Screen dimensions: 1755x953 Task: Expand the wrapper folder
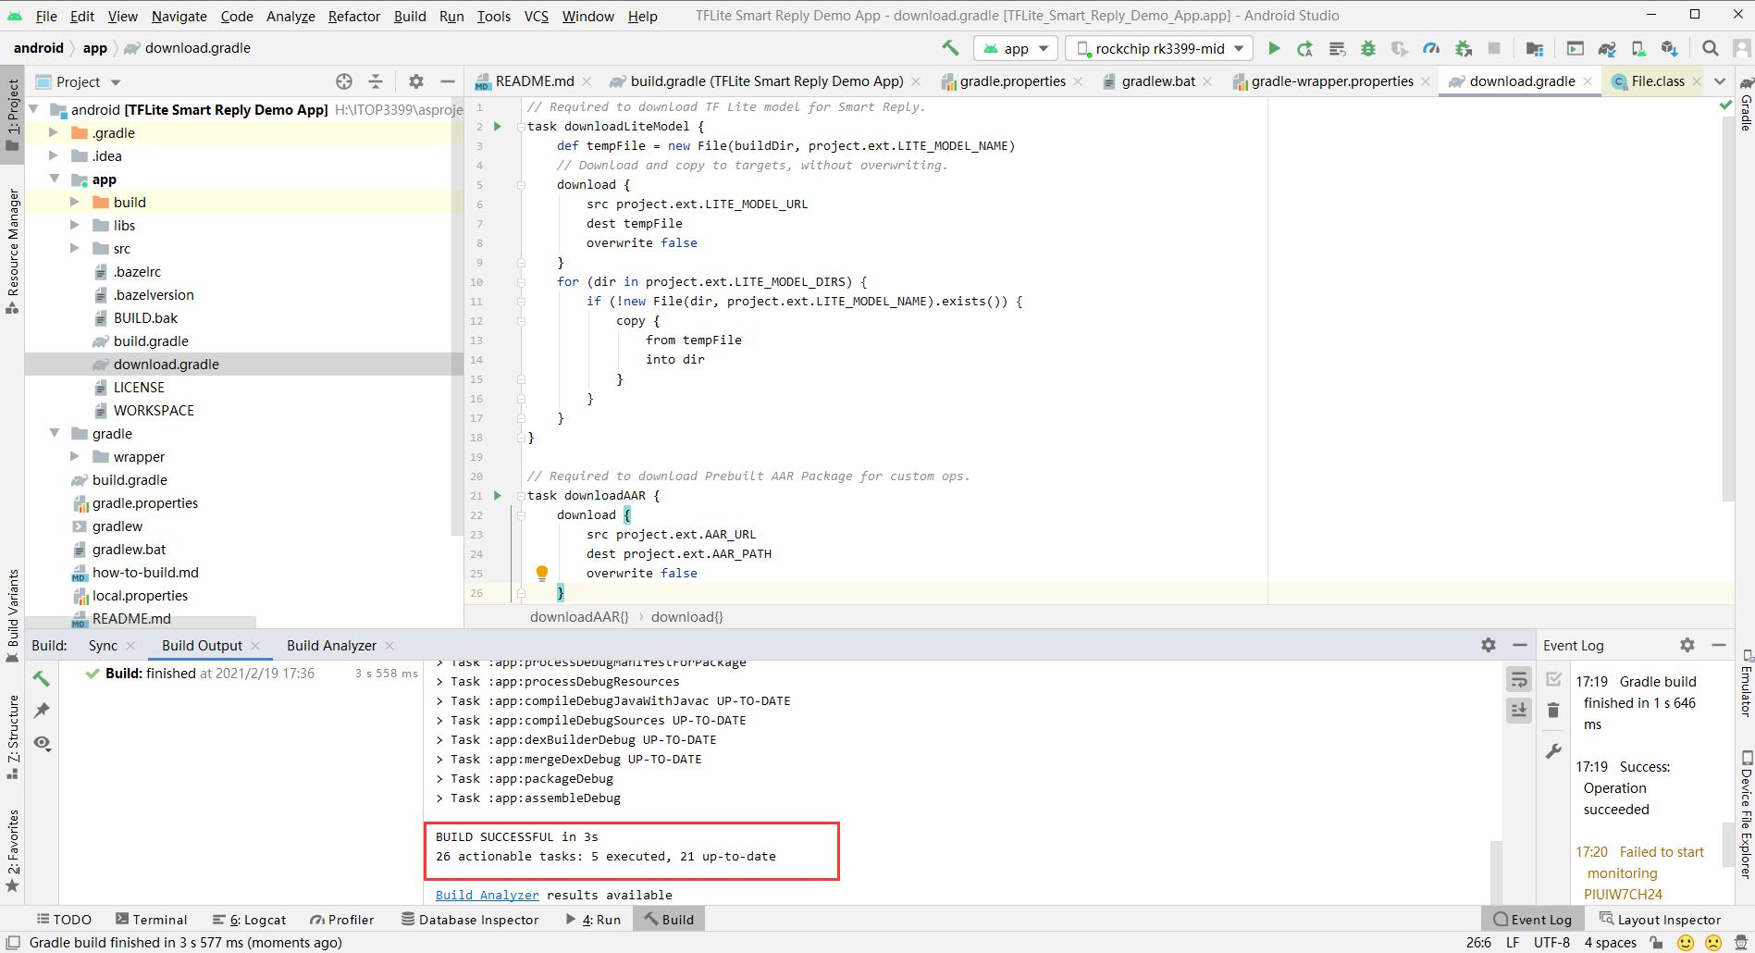pos(75,456)
